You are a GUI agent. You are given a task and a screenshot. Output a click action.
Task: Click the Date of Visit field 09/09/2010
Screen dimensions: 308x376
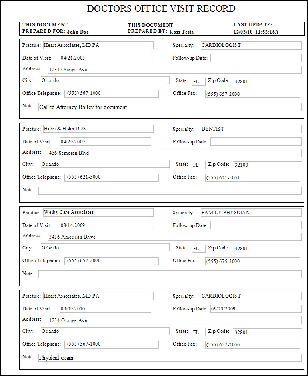(106, 309)
